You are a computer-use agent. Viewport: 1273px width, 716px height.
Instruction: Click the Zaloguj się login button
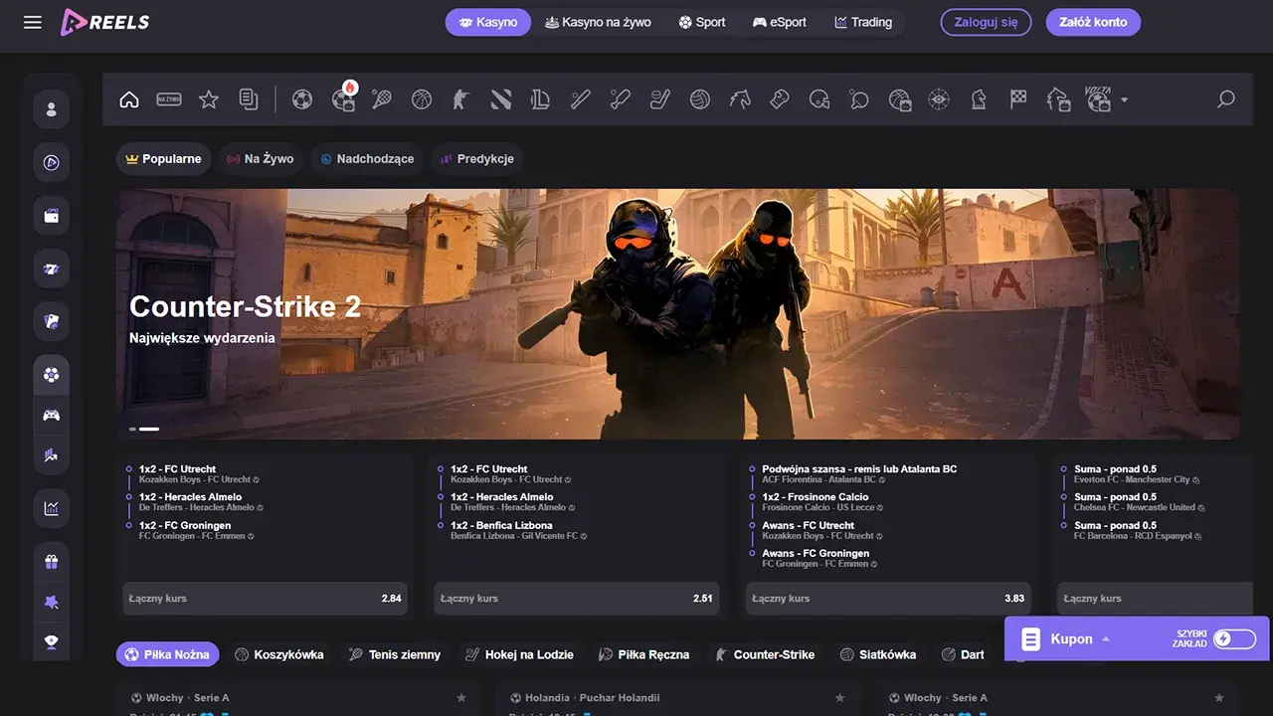(x=986, y=22)
